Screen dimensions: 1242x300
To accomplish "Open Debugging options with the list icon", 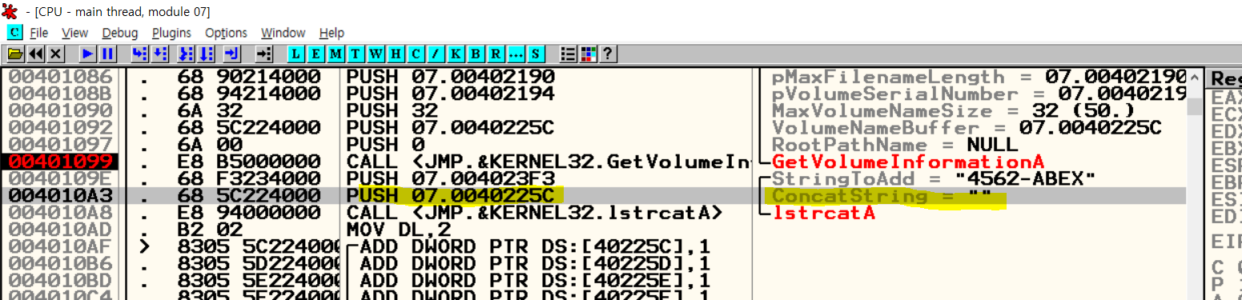I will click(x=568, y=54).
